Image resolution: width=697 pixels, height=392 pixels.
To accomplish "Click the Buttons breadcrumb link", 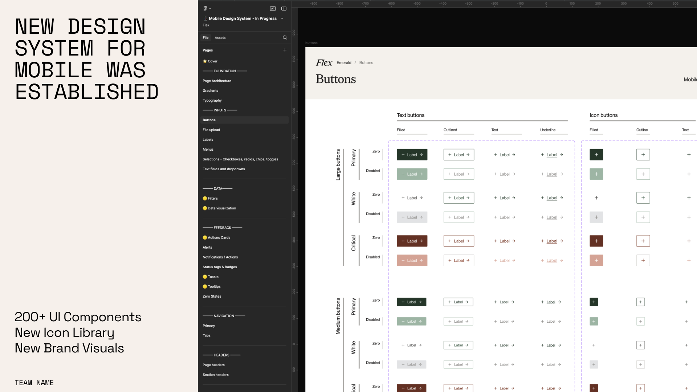I will coord(366,62).
